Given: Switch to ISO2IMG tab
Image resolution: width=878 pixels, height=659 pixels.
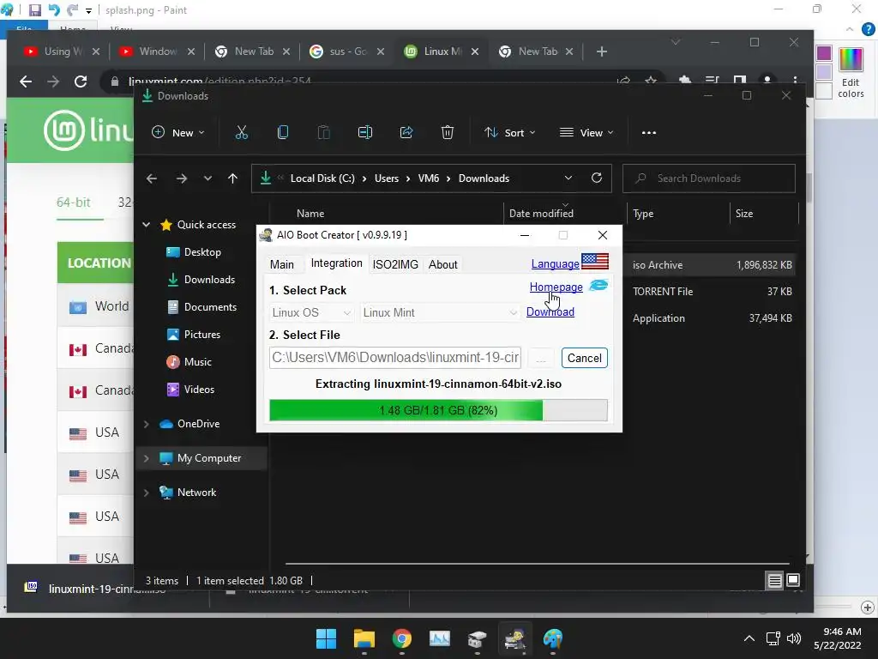Looking at the screenshot, I should point(395,264).
